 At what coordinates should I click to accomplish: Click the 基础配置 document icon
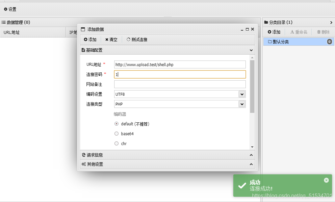[x=83, y=50]
